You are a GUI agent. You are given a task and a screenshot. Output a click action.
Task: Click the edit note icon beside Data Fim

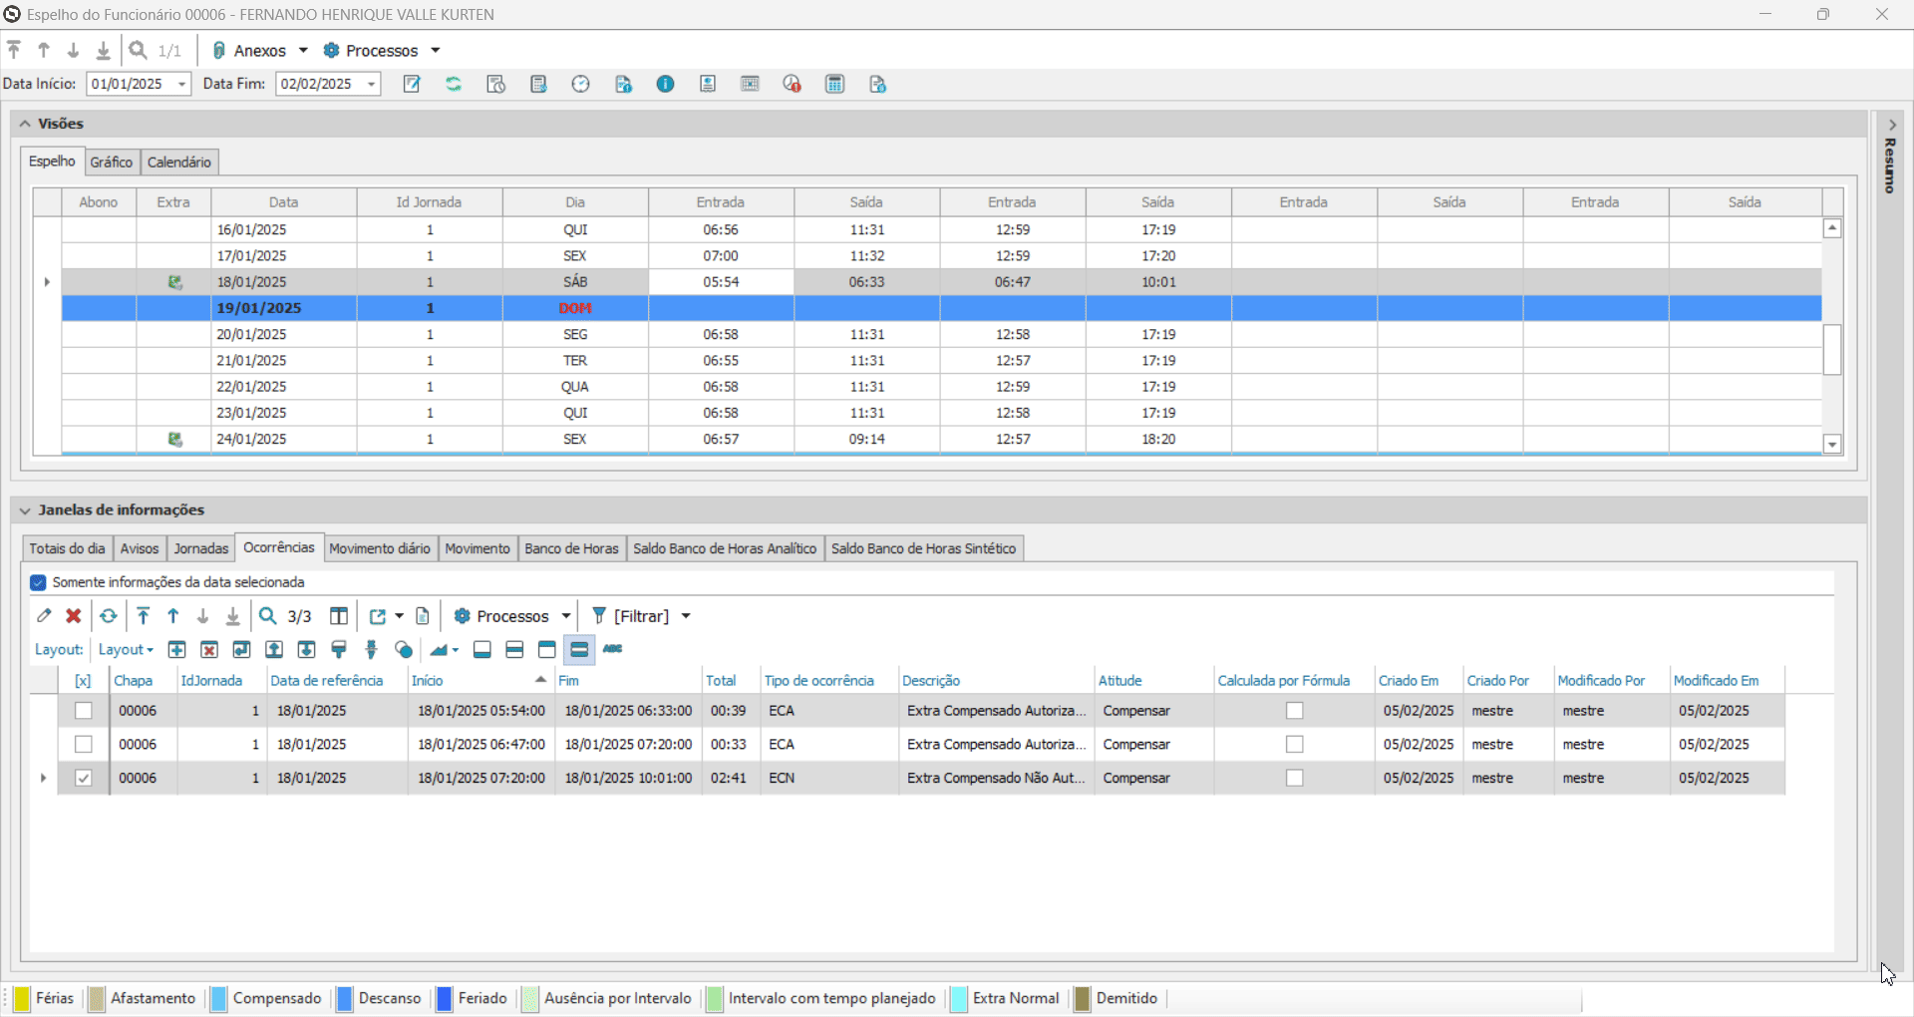[412, 84]
